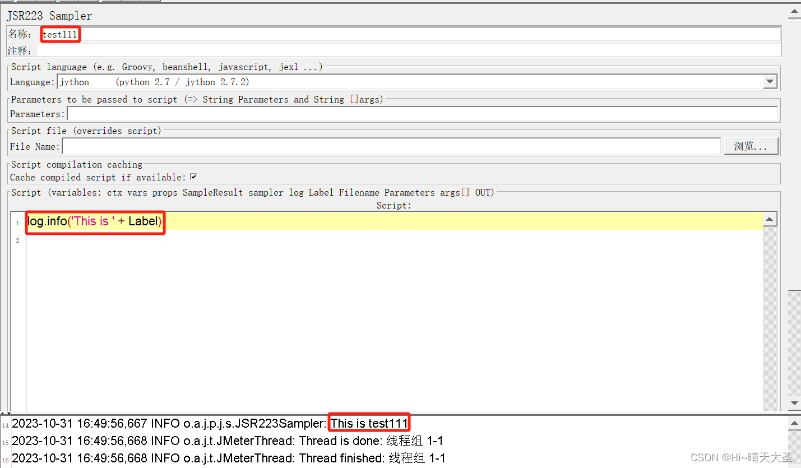The height and width of the screenshot is (468, 801).
Task: Click the JSR223 Sampler panel title
Action: click(49, 16)
